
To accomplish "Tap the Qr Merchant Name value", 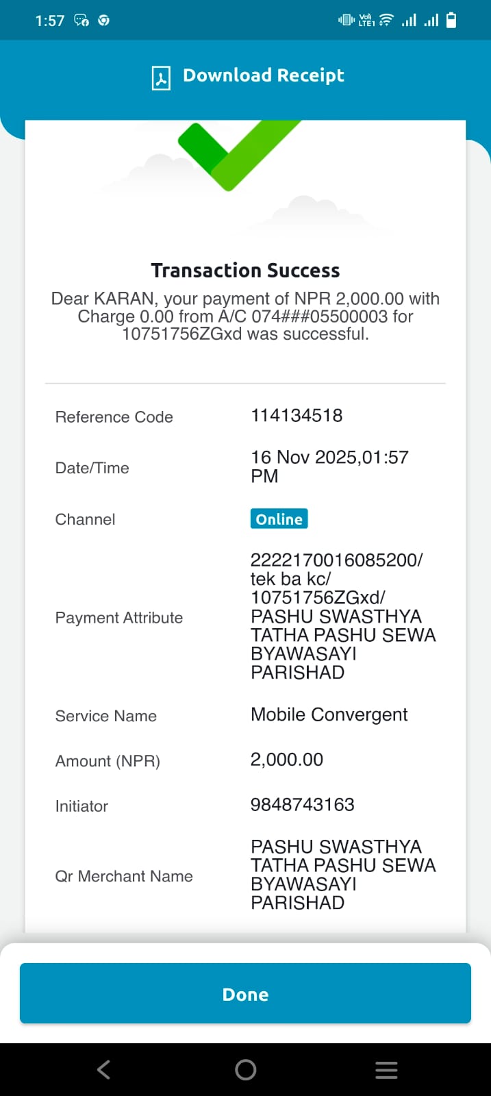I will click(343, 875).
